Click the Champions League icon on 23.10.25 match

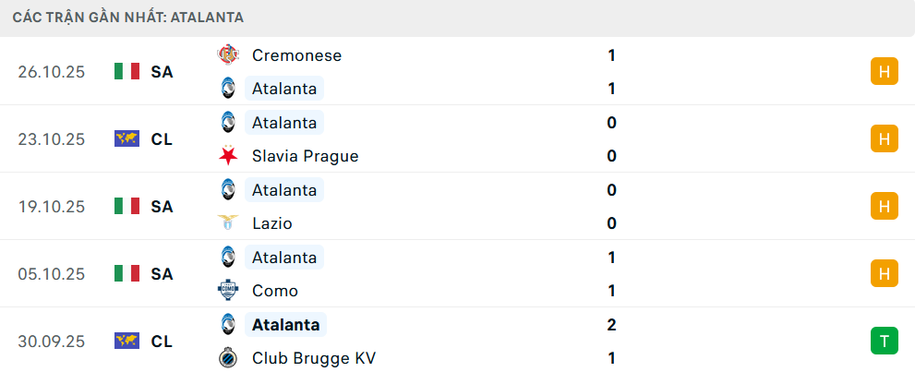coord(126,138)
